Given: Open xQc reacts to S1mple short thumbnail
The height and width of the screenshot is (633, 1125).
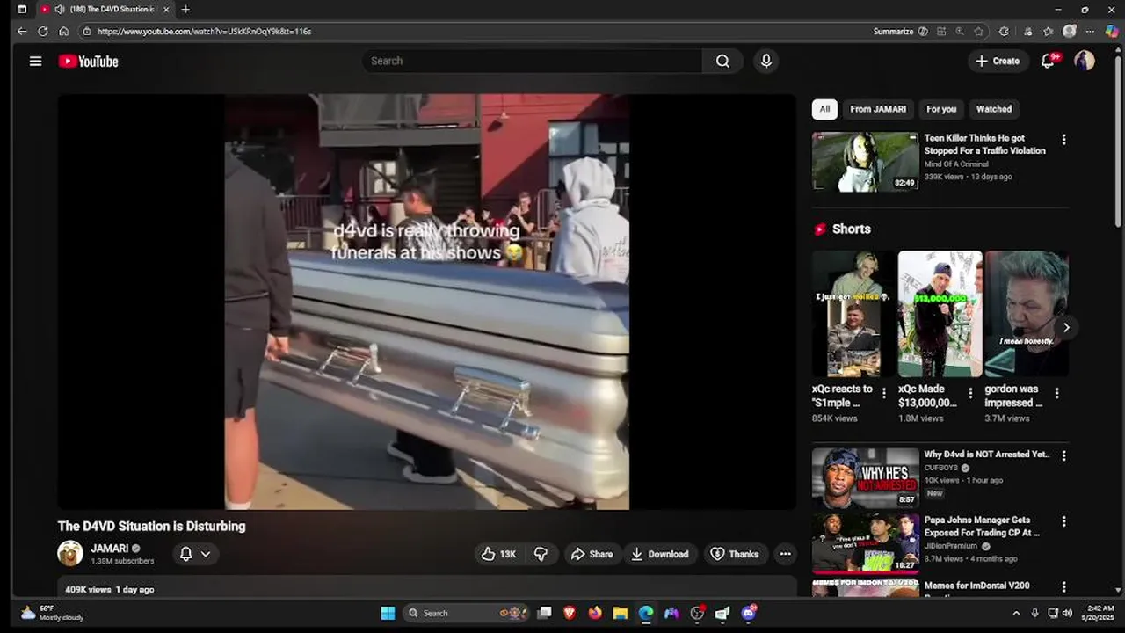Looking at the screenshot, I should 853,314.
